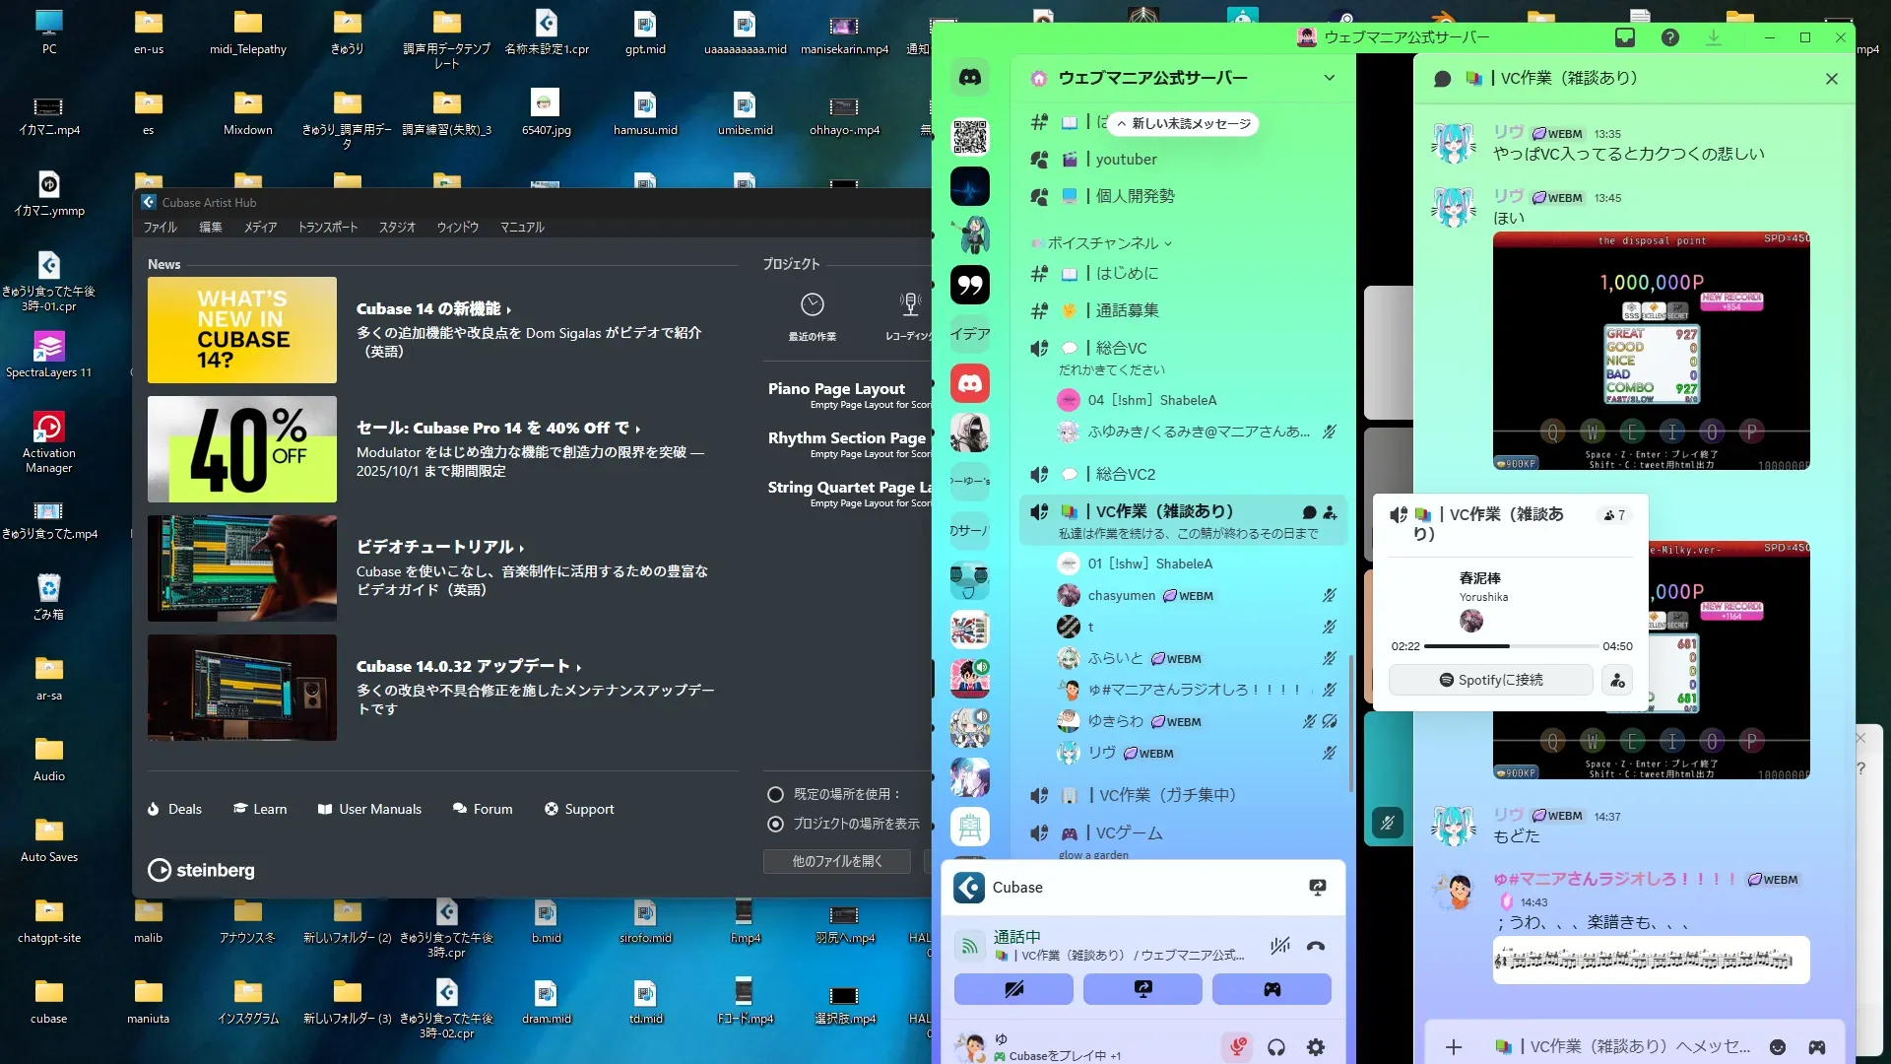Unmute the microphone

(1238, 1047)
